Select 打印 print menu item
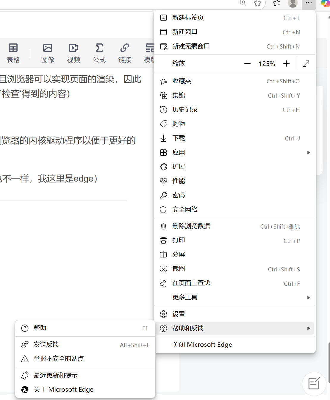Screen dimensions: 330x400 coord(235,240)
